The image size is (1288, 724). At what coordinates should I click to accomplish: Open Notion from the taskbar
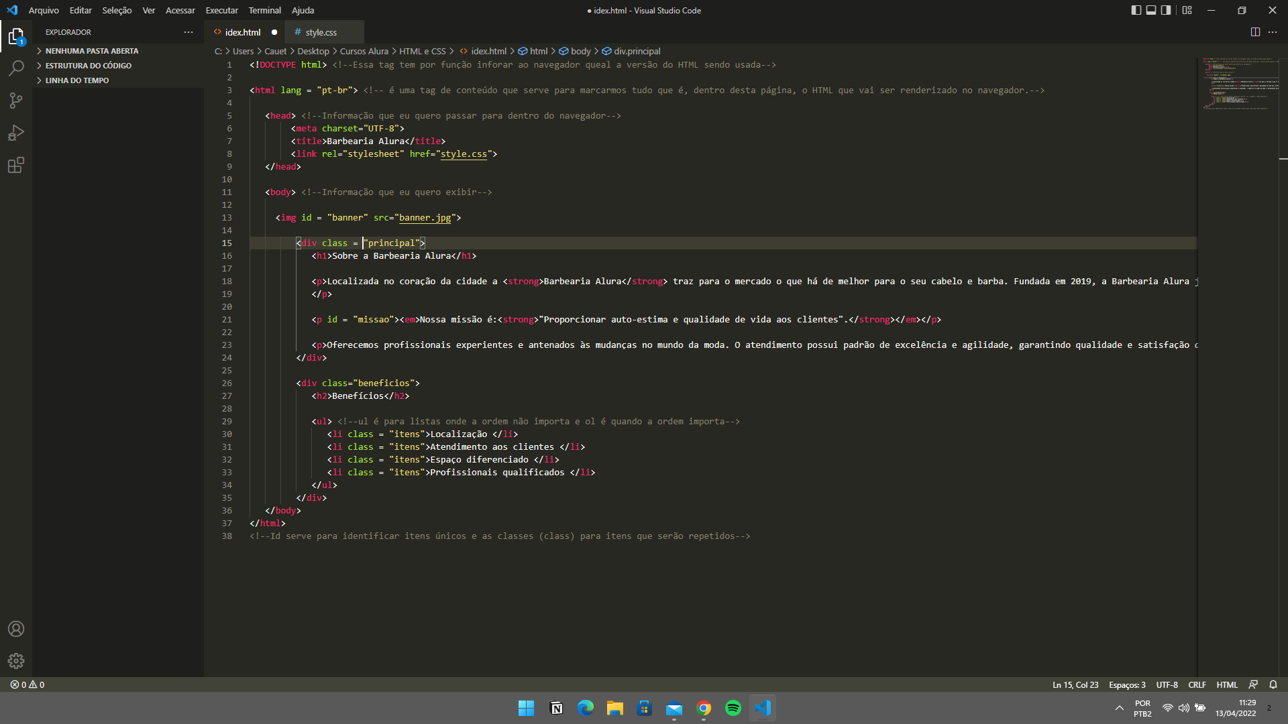point(556,708)
